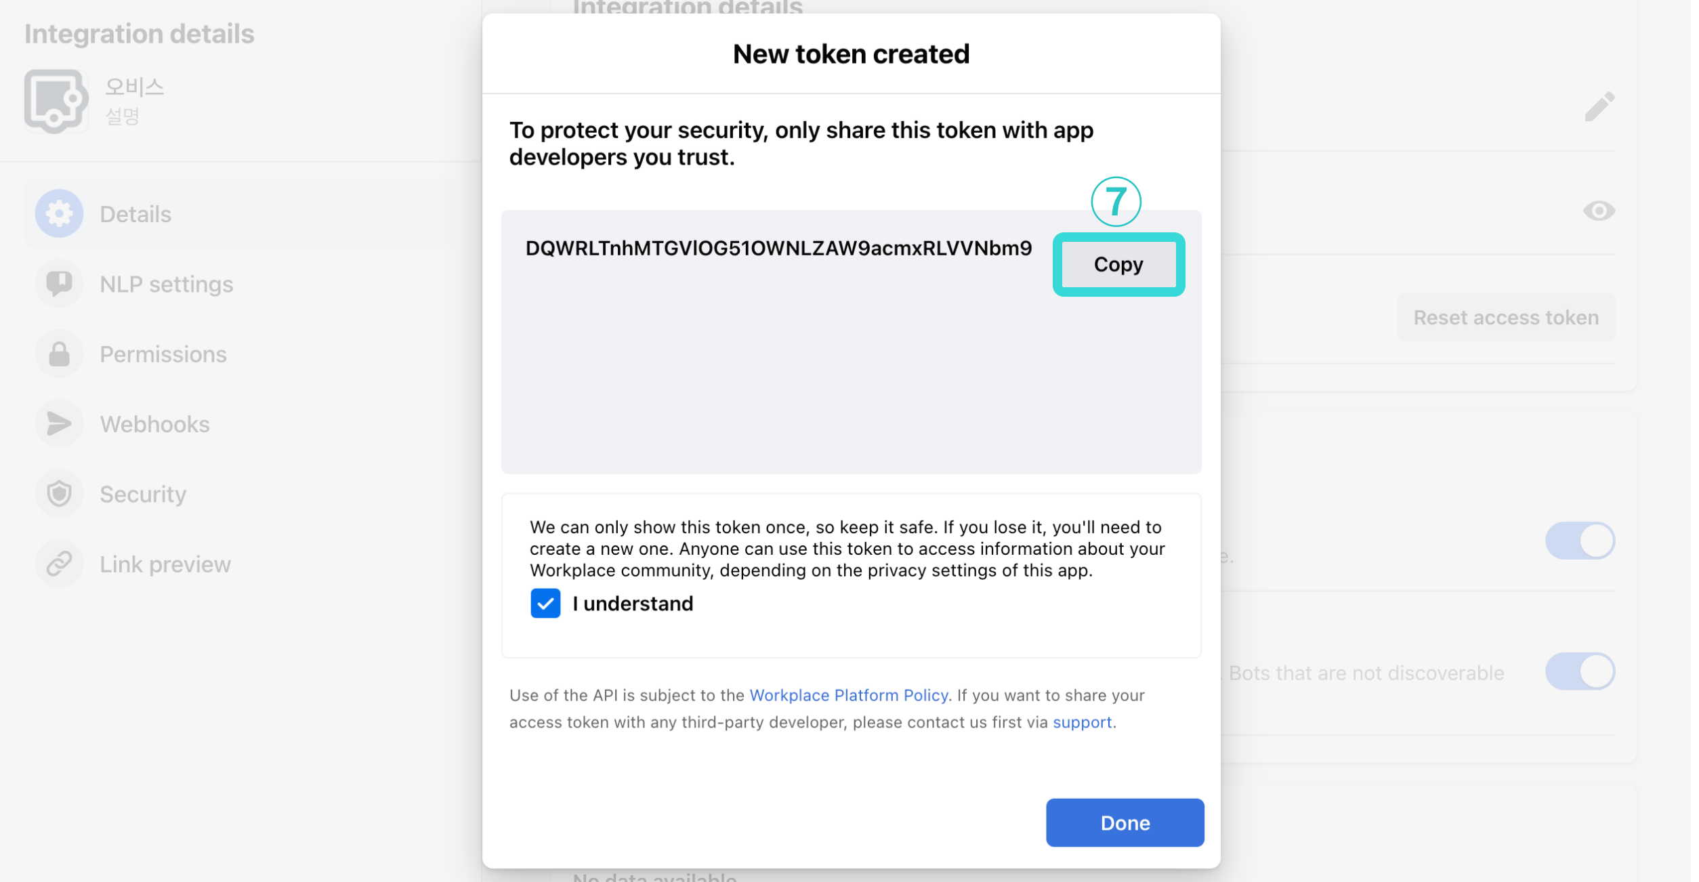Open Link preview chain icon

(59, 564)
